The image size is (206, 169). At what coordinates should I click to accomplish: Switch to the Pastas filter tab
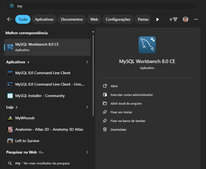[x=143, y=19]
